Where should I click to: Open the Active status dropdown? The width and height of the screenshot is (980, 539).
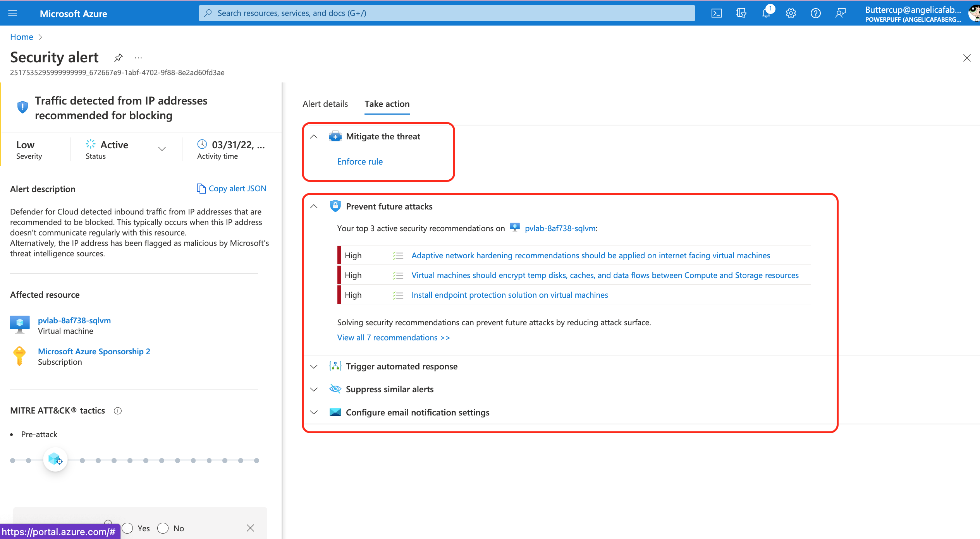coord(162,149)
